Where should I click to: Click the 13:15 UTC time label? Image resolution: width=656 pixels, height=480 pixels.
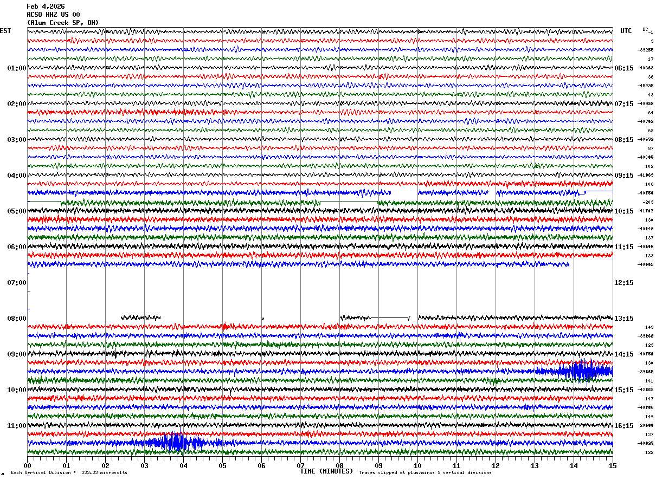tap(624, 319)
